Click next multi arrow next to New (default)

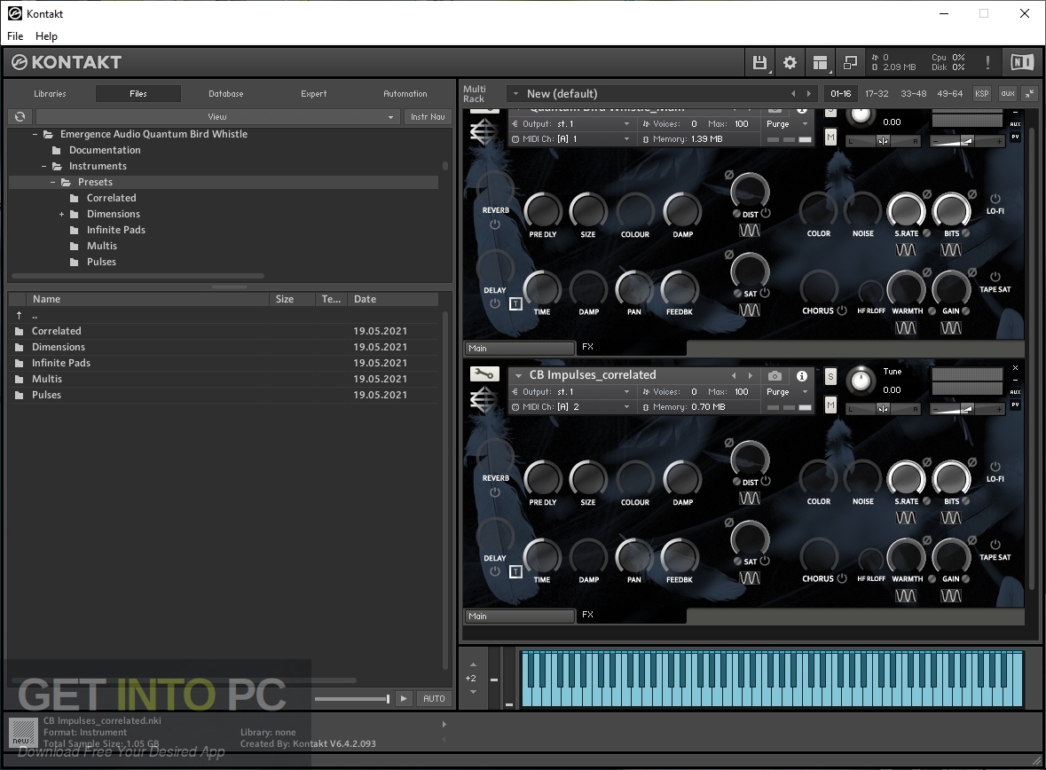[809, 94]
